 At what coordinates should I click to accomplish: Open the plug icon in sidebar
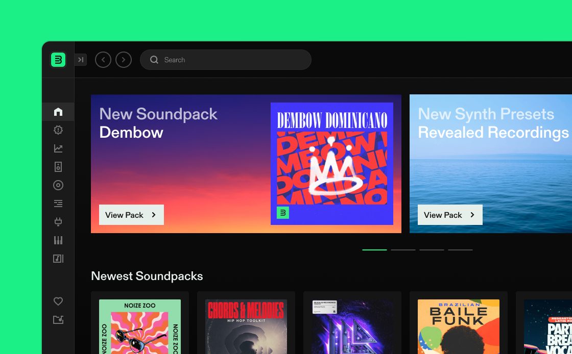[58, 222]
